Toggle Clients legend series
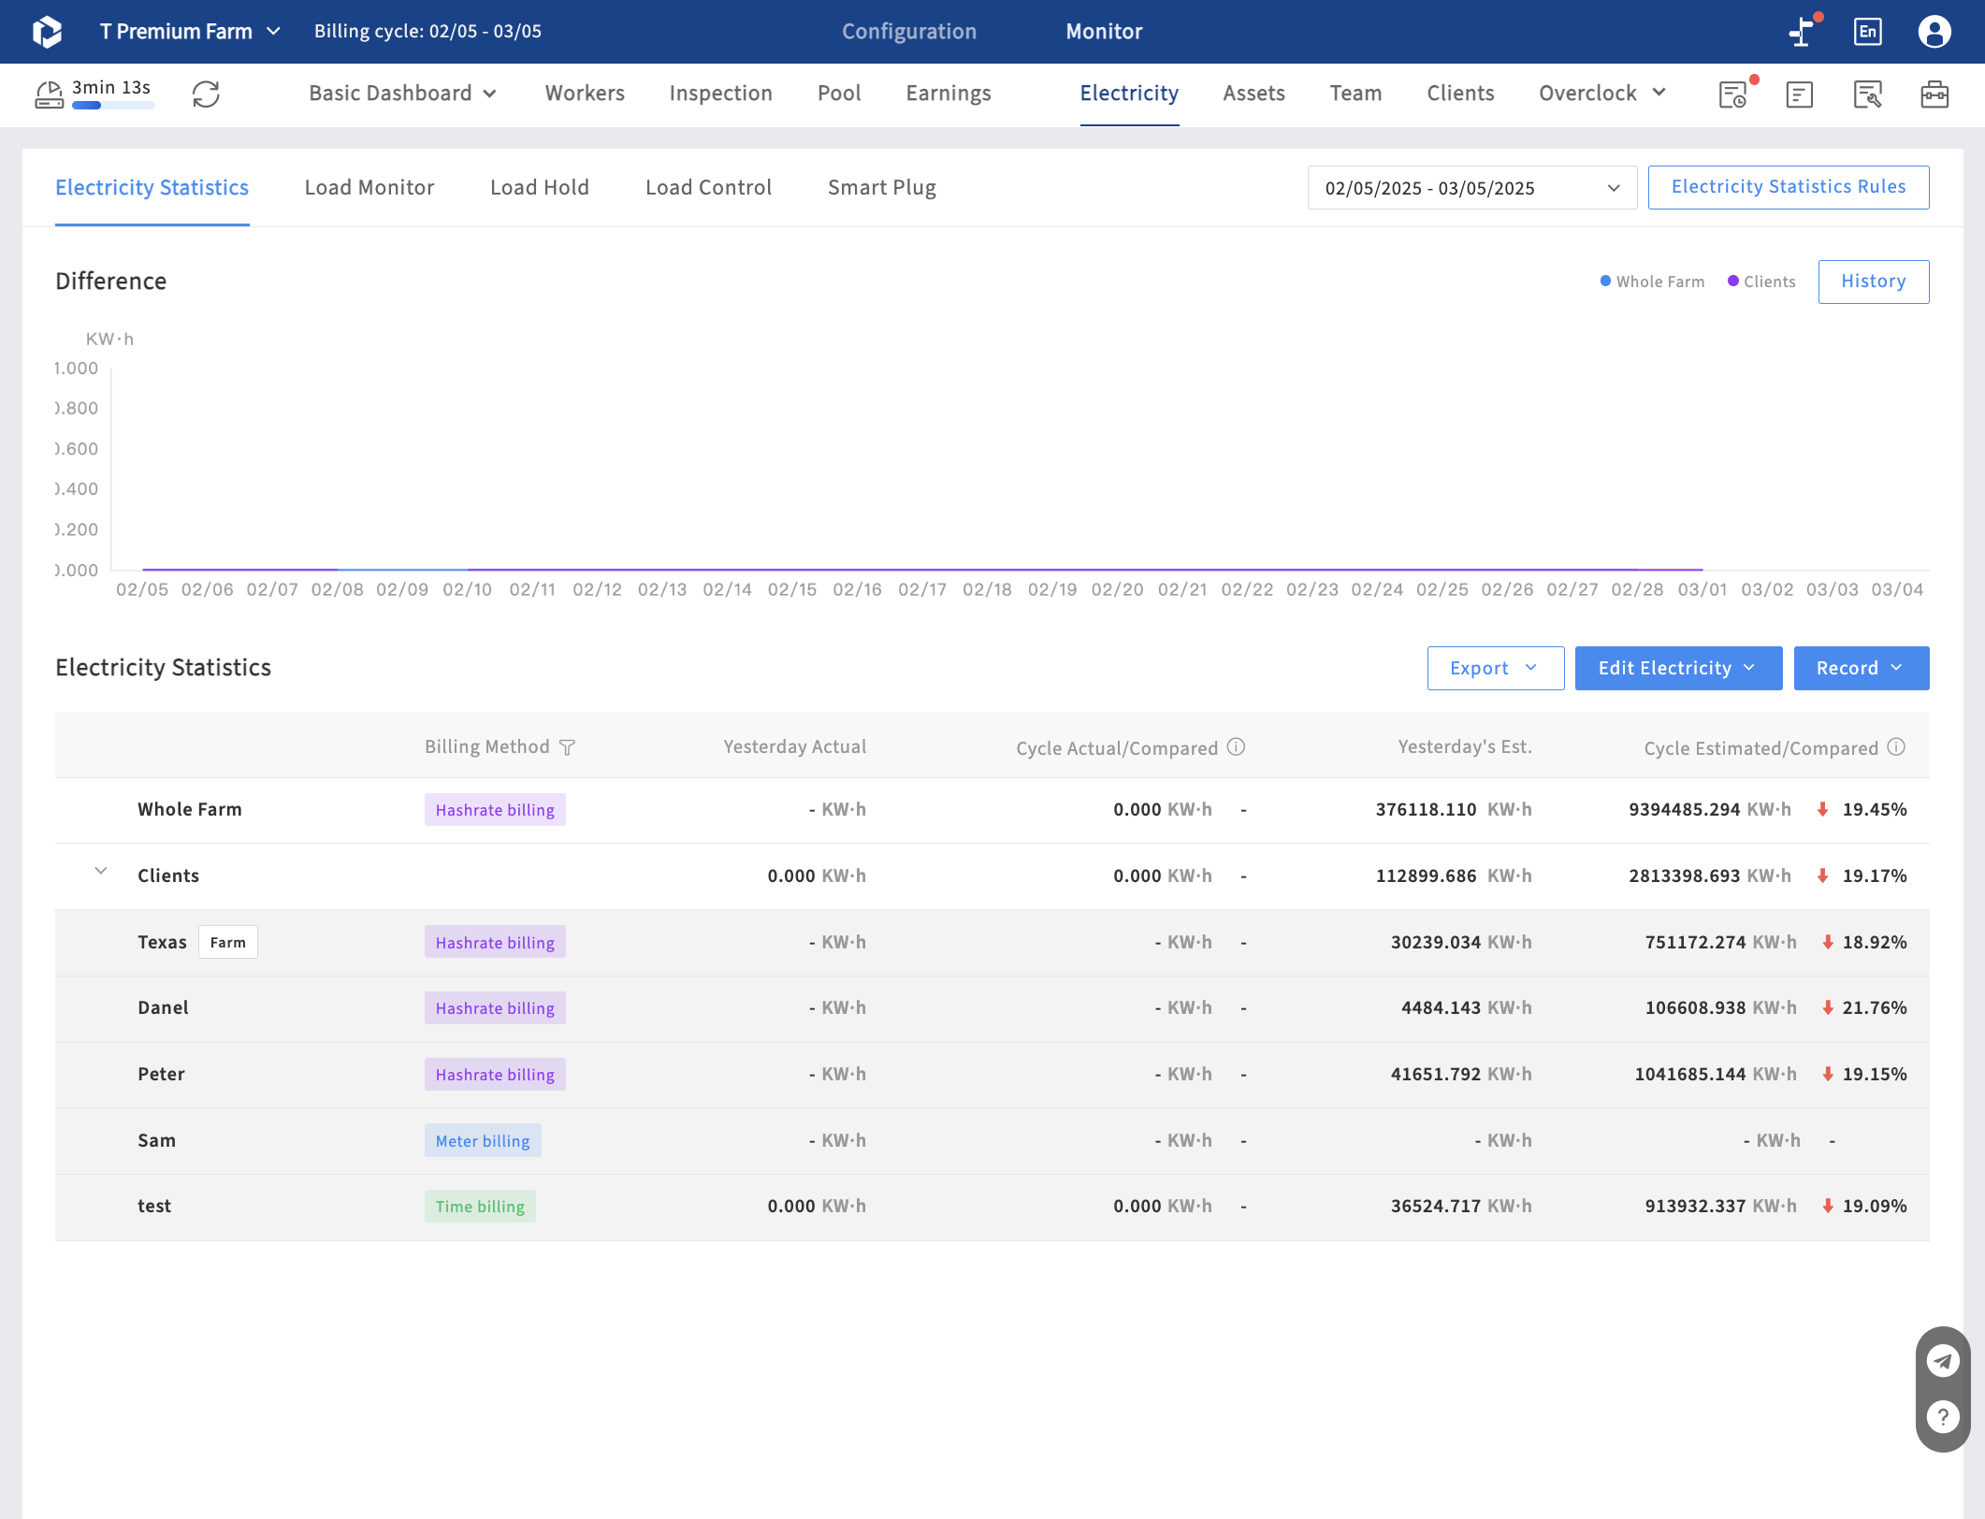Screen dimensions: 1985x1519 [1761, 282]
